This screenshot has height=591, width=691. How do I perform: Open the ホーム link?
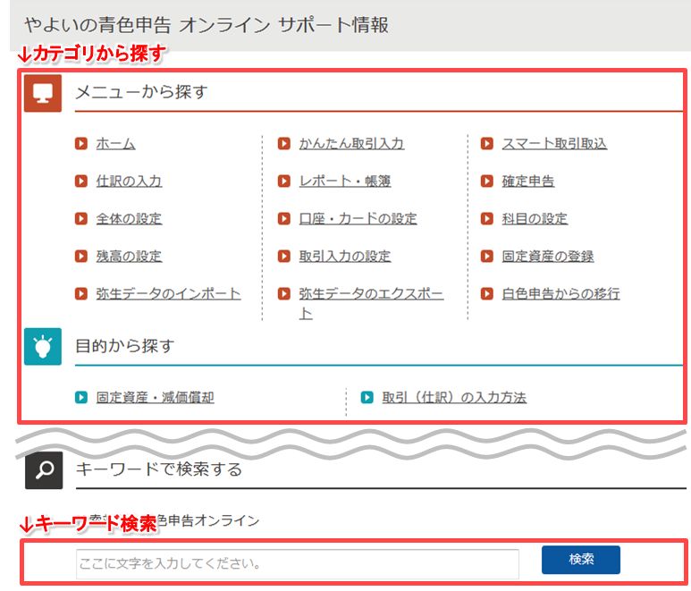tap(115, 144)
